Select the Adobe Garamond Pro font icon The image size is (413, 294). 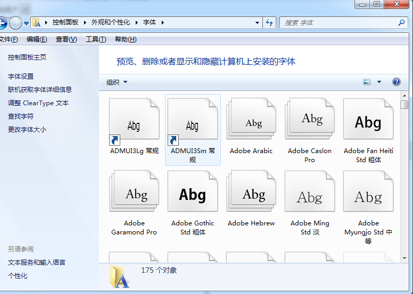pyautogui.click(x=134, y=191)
